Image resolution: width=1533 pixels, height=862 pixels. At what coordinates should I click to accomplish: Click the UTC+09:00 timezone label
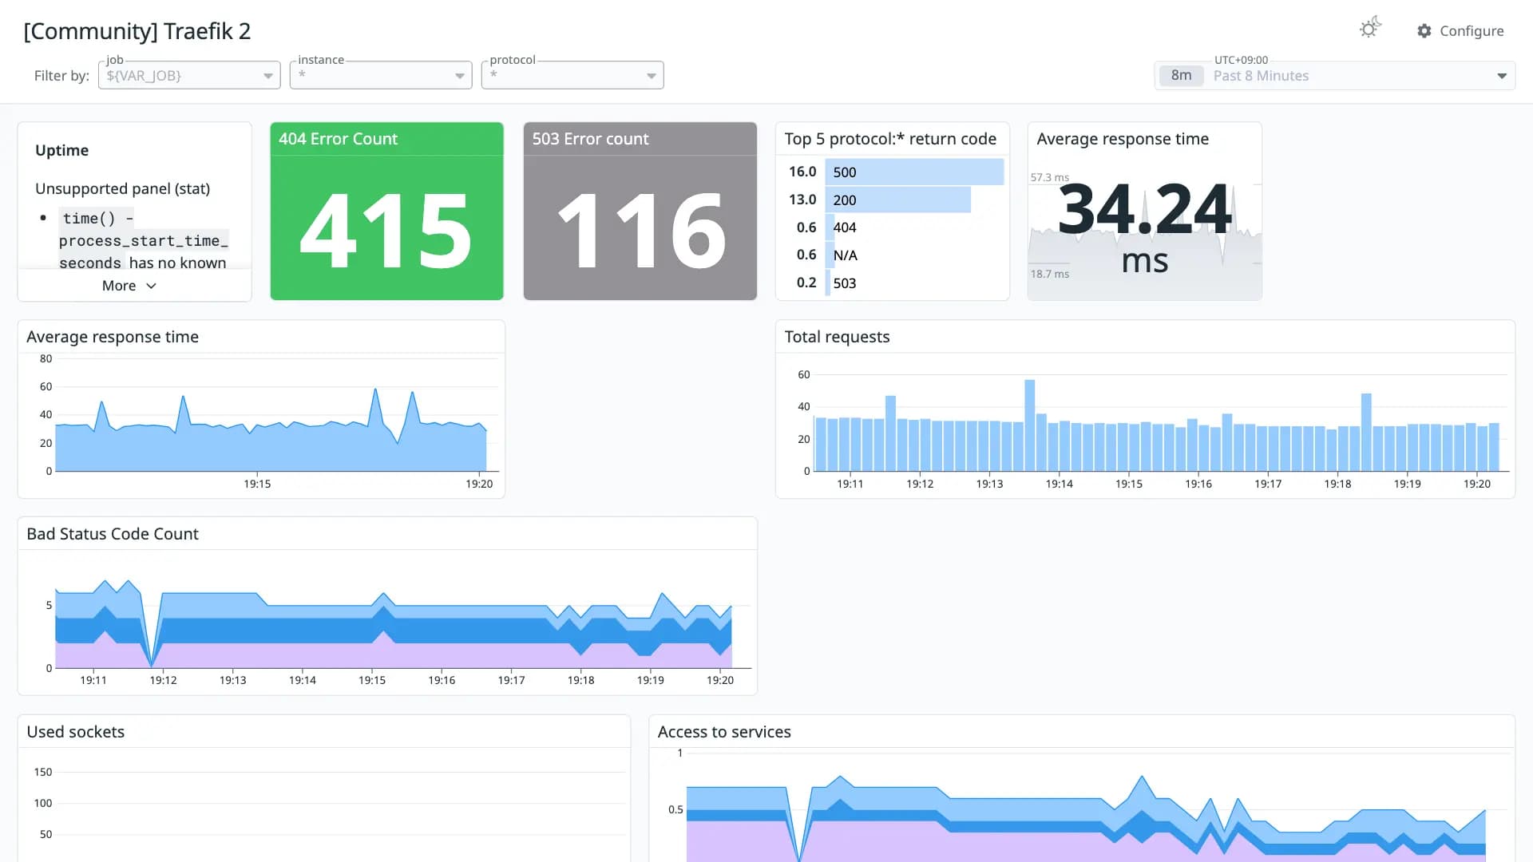(x=1241, y=60)
